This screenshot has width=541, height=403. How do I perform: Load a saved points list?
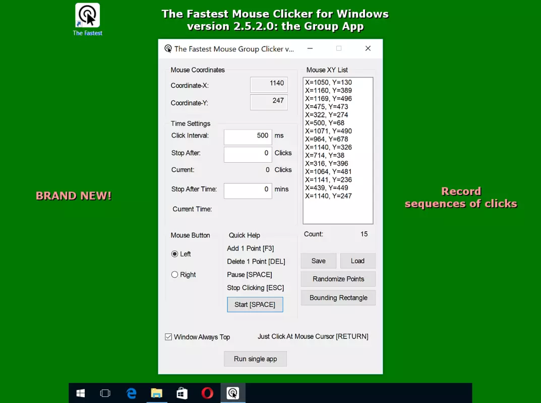pyautogui.click(x=358, y=261)
